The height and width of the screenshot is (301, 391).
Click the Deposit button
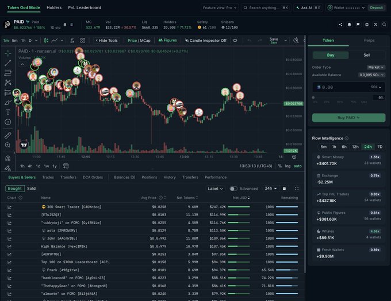376,7
